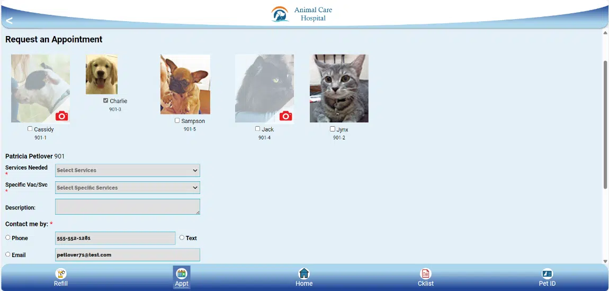Click the page's vertical scrollbar

(x=605, y=125)
